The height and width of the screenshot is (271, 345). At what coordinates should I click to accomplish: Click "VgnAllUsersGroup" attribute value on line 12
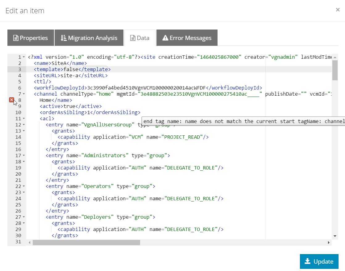108,125
